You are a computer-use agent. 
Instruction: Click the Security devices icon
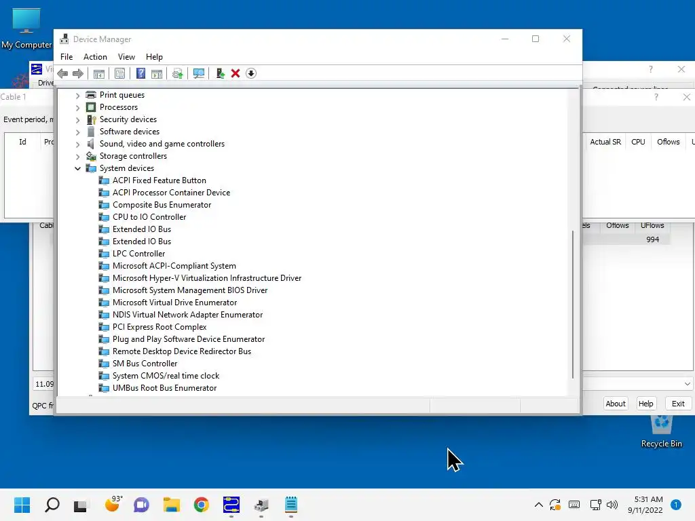[91, 119]
